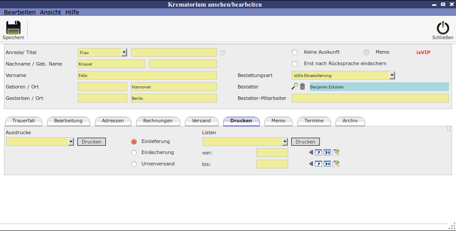Click the Speichern floppy disk icon
The image size is (456, 231).
(13, 28)
